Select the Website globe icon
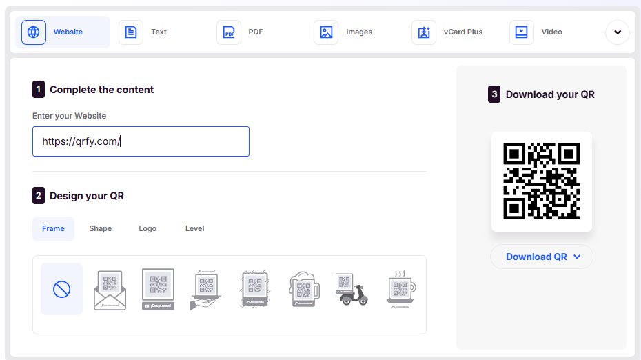The width and height of the screenshot is (641, 360). tap(34, 32)
